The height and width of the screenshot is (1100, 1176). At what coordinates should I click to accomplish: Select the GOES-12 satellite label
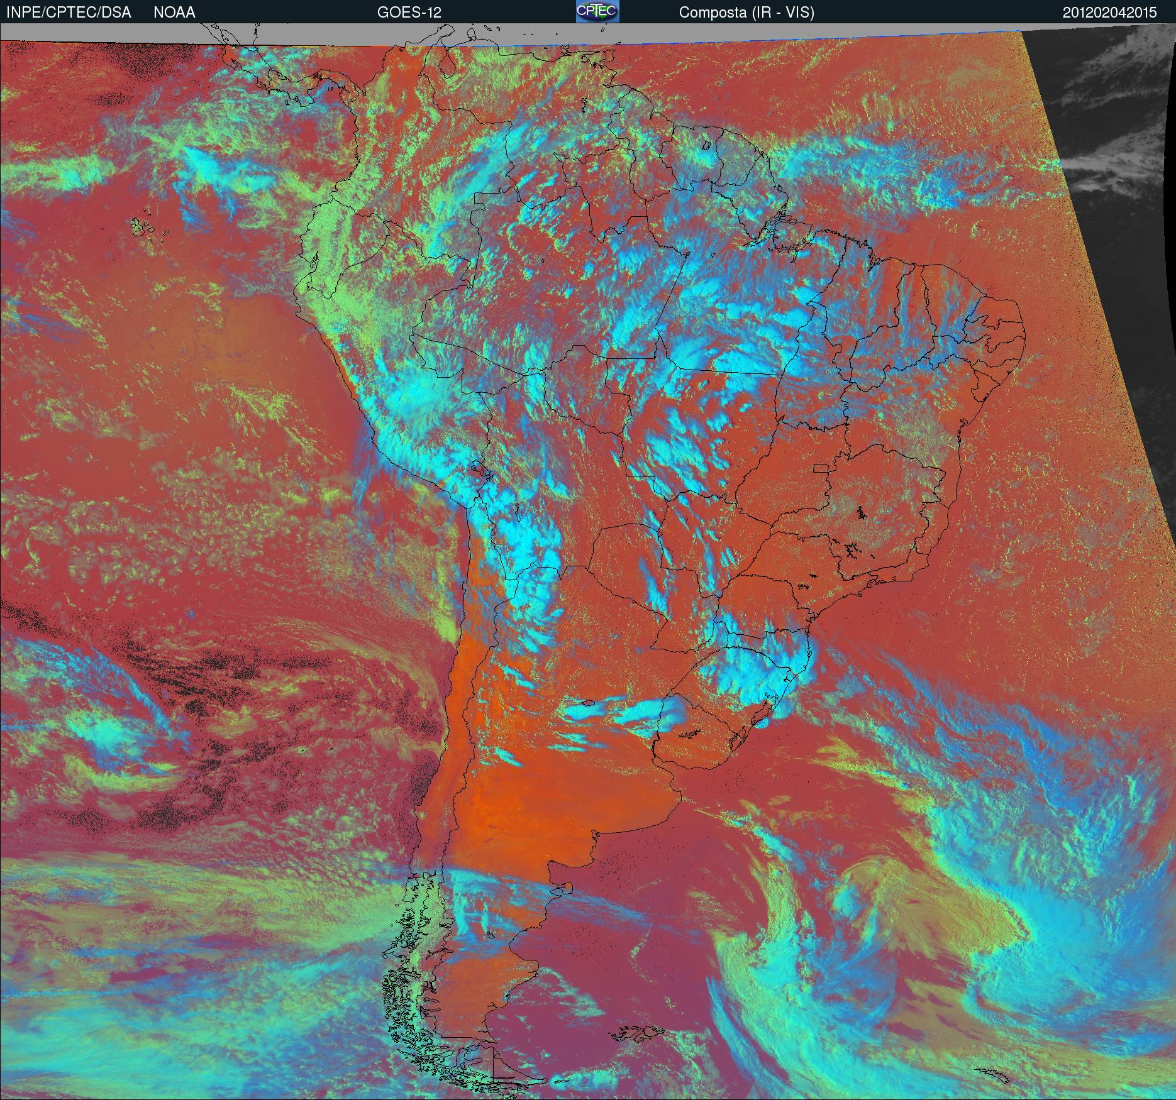[409, 13]
